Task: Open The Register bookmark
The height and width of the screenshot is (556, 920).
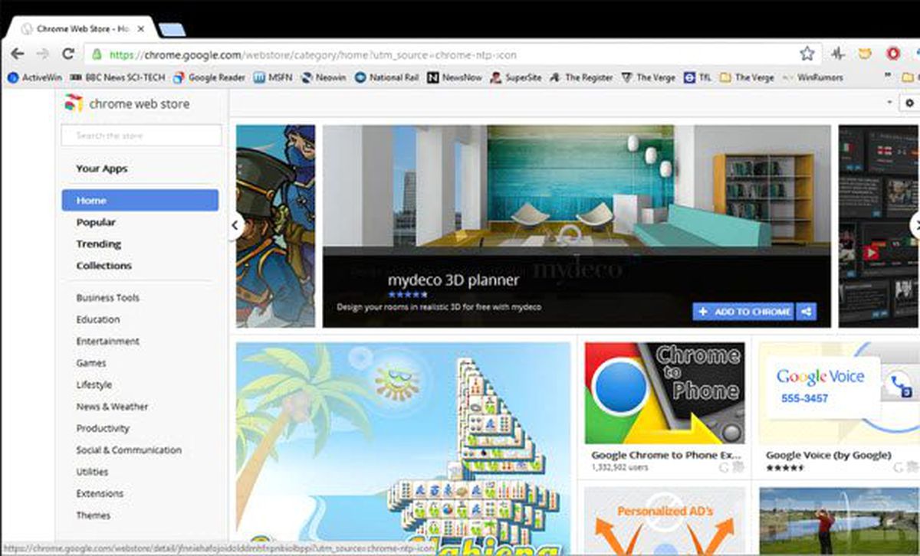Action: coord(580,77)
